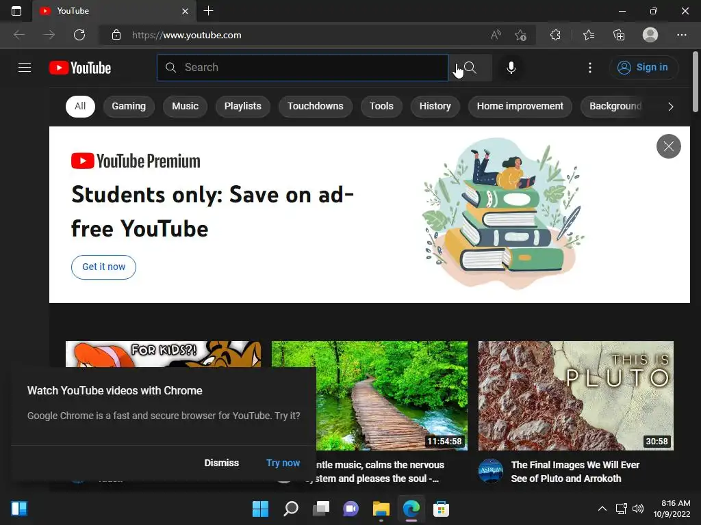Open the Favorites list icon
Image resolution: width=701 pixels, height=525 pixels.
(589, 35)
